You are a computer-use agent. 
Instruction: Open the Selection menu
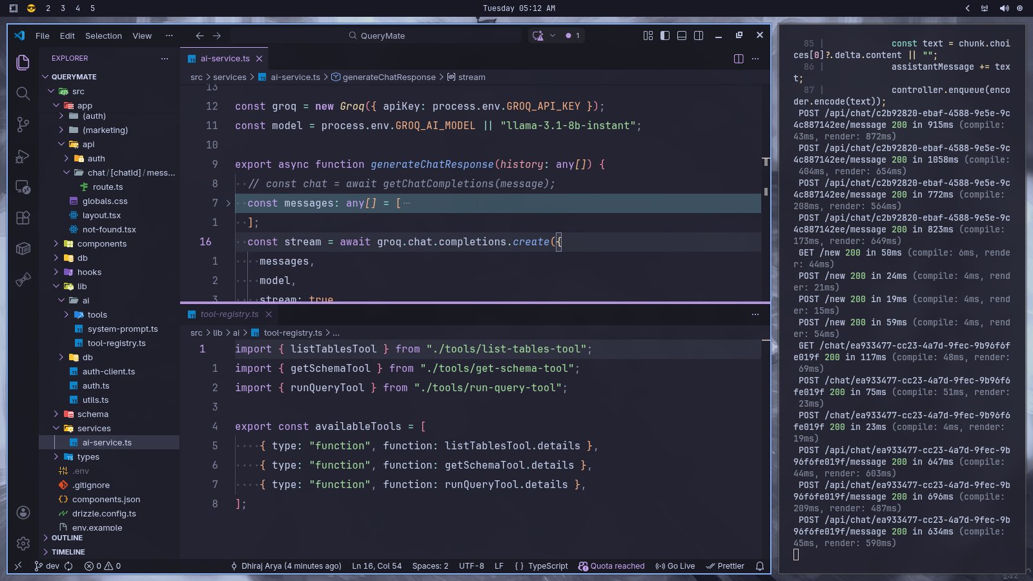(103, 36)
